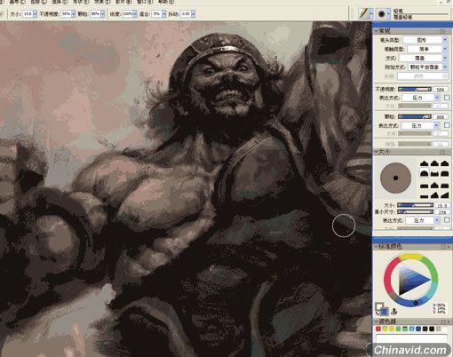453x357 pixels.
Task: Choose the red swatch in color set
Action: [378, 329]
